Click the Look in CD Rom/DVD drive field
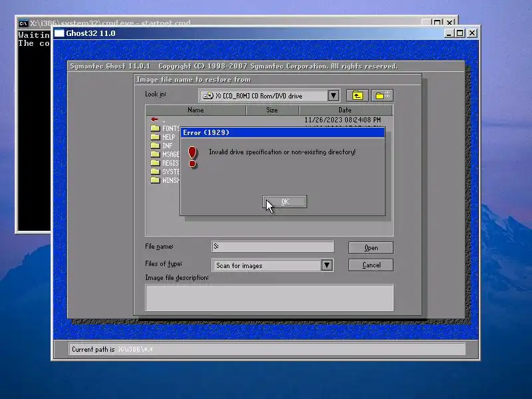532x399 pixels. (269, 96)
